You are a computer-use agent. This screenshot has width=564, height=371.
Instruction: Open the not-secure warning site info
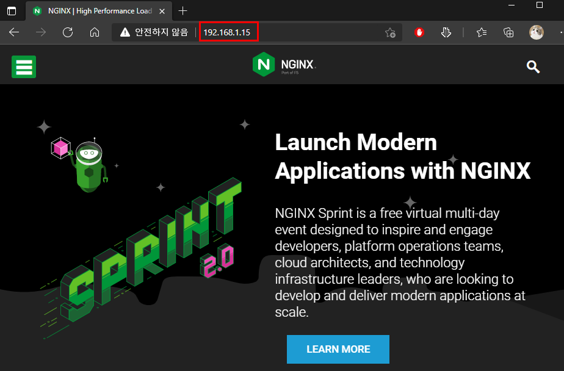tap(154, 32)
